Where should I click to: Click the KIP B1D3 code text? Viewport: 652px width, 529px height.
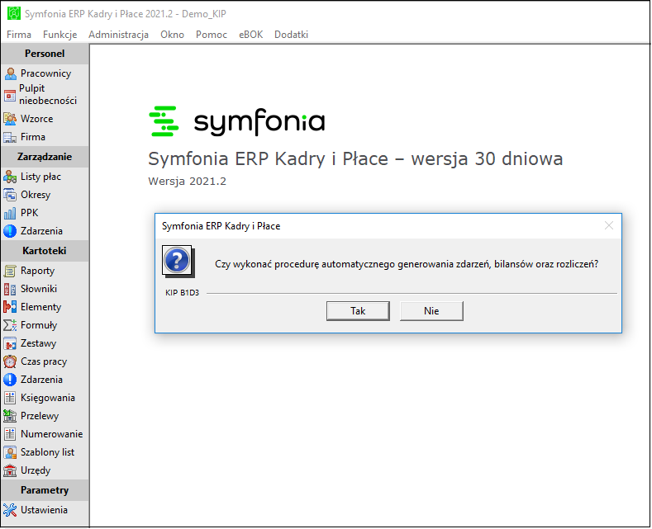182,293
